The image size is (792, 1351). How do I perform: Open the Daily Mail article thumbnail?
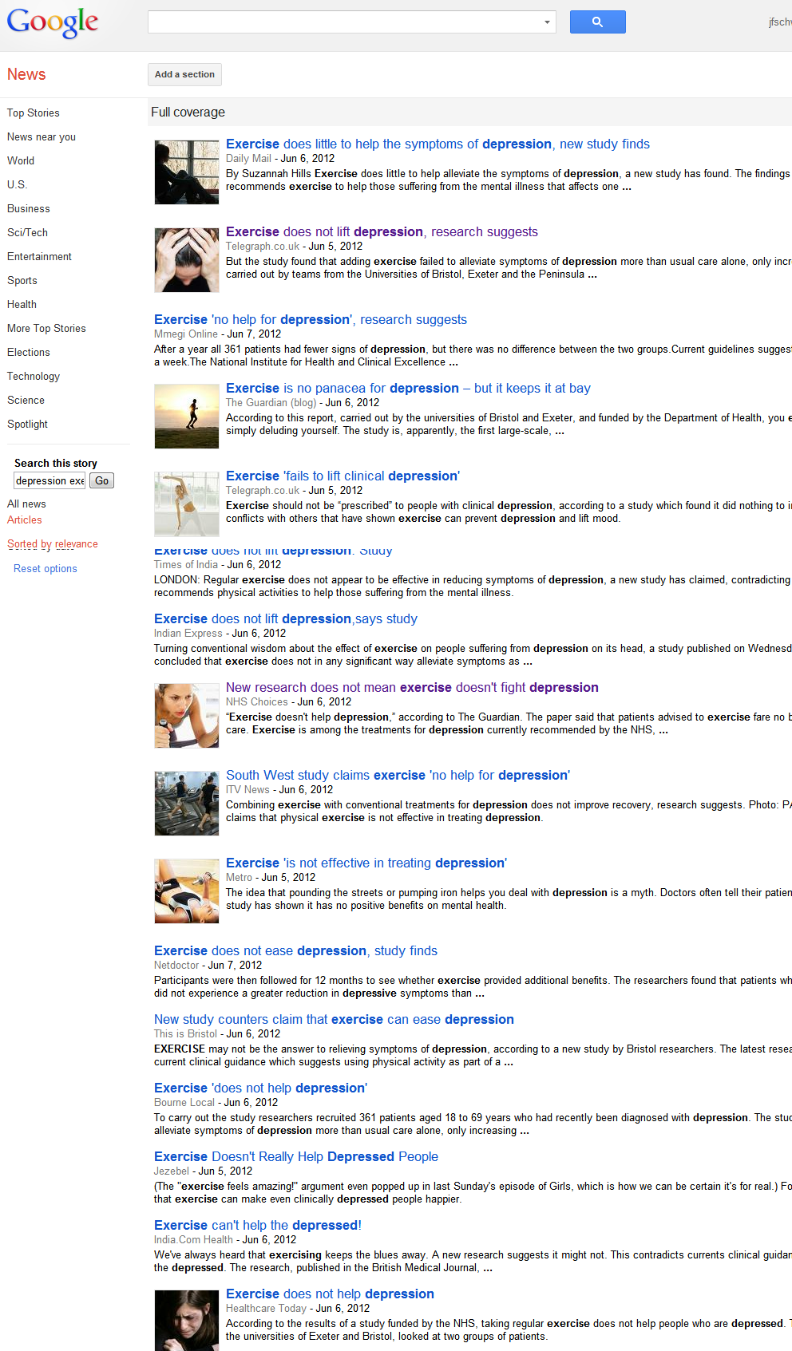(187, 172)
